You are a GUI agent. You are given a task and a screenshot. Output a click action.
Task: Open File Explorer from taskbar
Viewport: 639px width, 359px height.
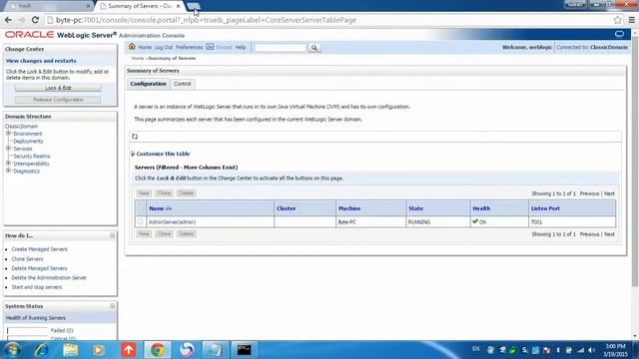[x=70, y=350]
